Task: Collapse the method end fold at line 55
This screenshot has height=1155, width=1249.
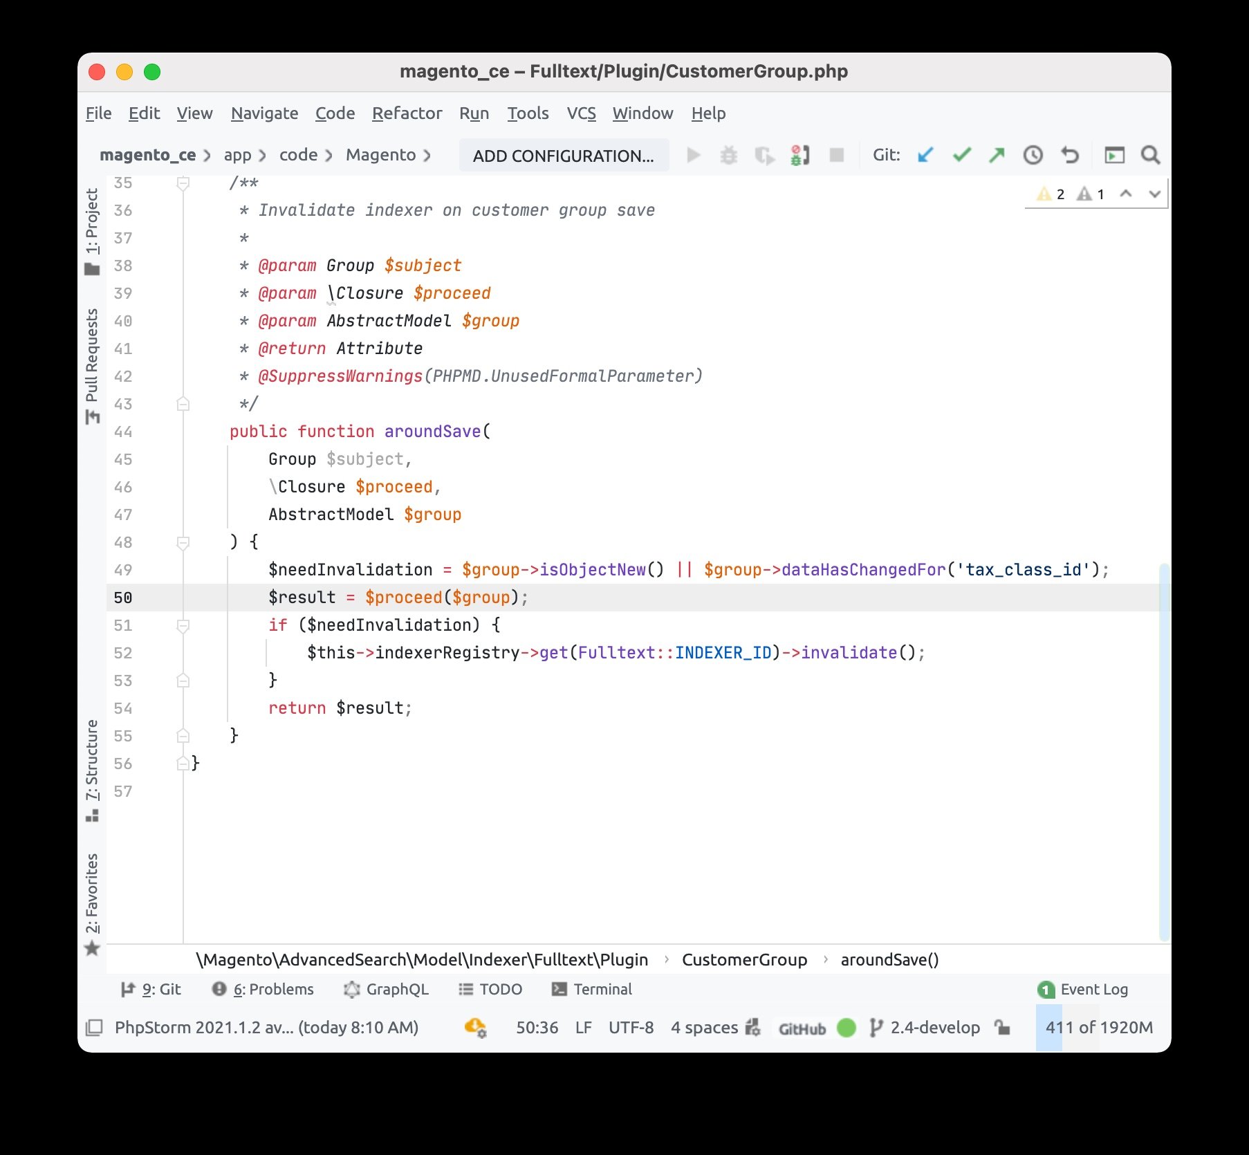Action: 183,736
